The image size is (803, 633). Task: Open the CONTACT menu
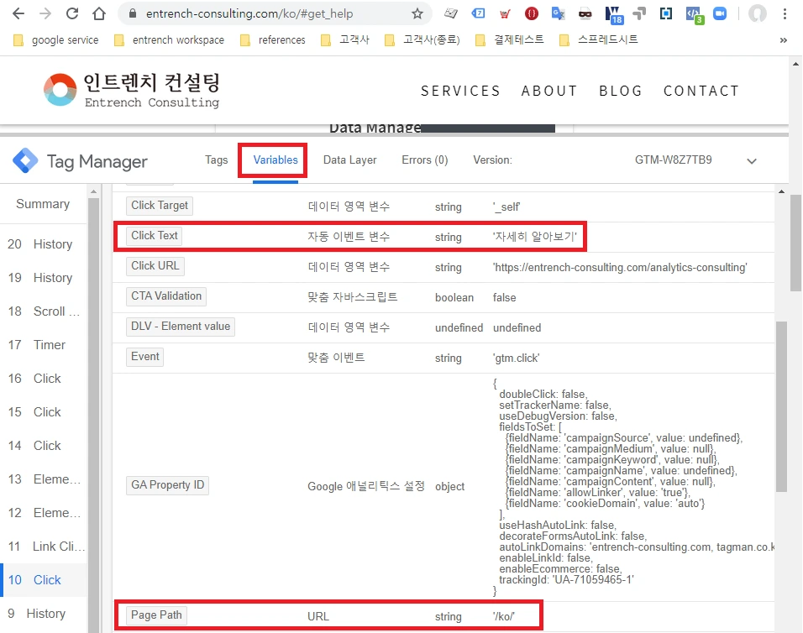(701, 91)
